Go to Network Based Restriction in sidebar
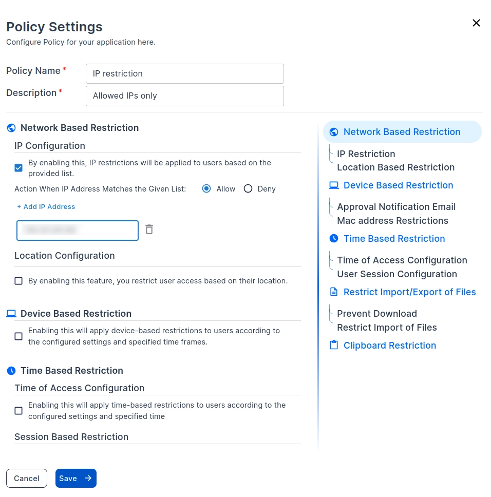The height and width of the screenshot is (497, 491). click(402, 132)
